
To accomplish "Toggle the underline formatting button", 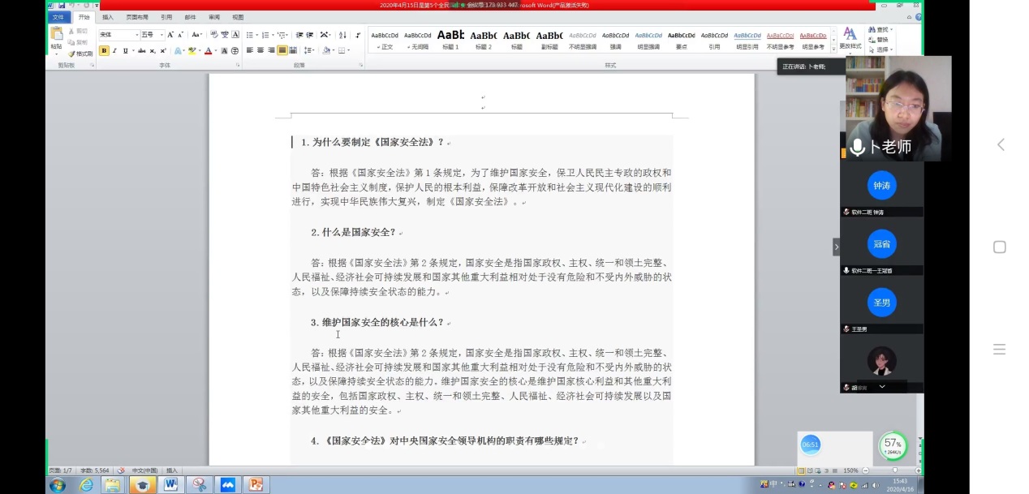I will 124,50.
